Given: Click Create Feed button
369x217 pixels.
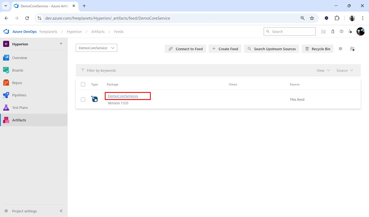Looking at the screenshot, I should (x=225, y=49).
